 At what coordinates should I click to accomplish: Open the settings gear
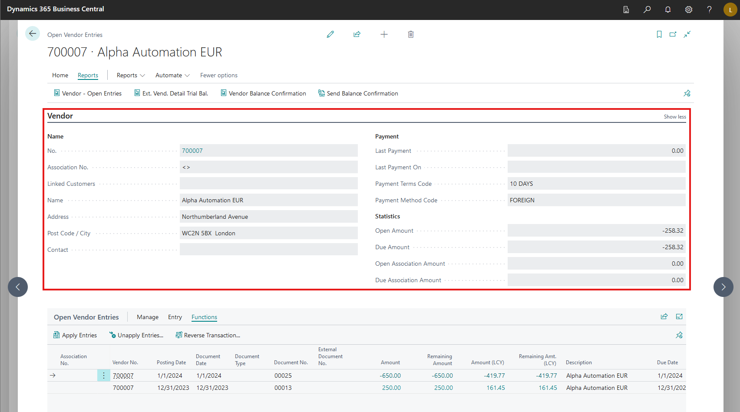tap(689, 10)
